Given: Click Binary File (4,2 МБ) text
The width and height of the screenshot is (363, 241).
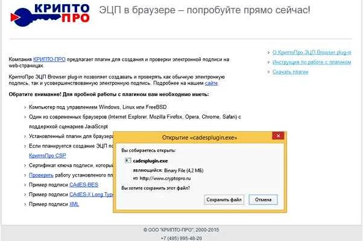Looking at the screenshot, I should pyautogui.click(x=183, y=171).
